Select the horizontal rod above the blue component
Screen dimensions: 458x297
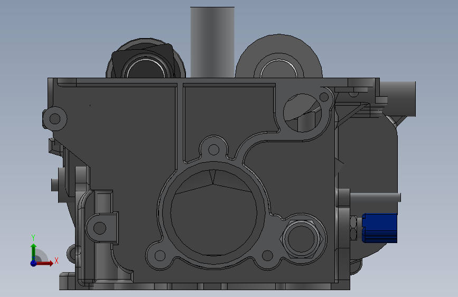click(x=376, y=197)
